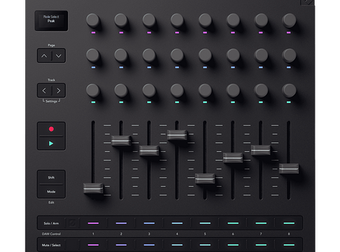The image size is (340, 252).
Task: Toggle Mute/Select pad for channel 7
Action: [261, 245]
